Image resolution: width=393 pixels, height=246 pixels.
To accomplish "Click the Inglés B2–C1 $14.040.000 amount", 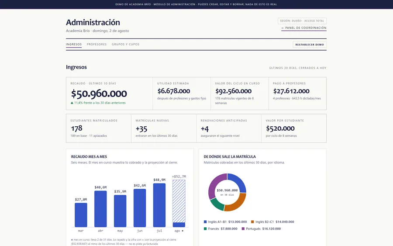I will click(x=285, y=222).
